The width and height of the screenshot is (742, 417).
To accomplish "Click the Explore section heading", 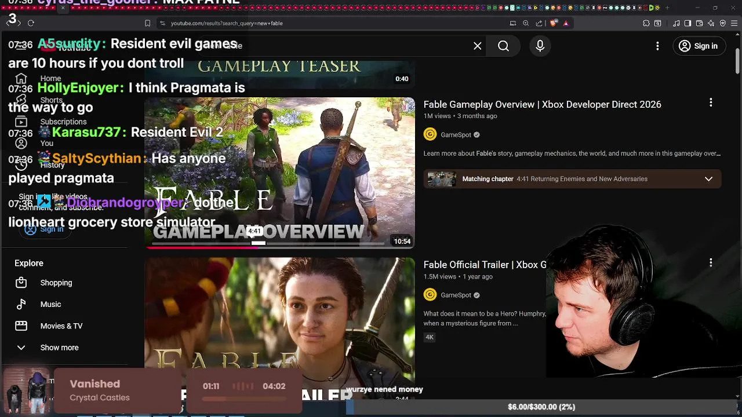I will (x=29, y=263).
